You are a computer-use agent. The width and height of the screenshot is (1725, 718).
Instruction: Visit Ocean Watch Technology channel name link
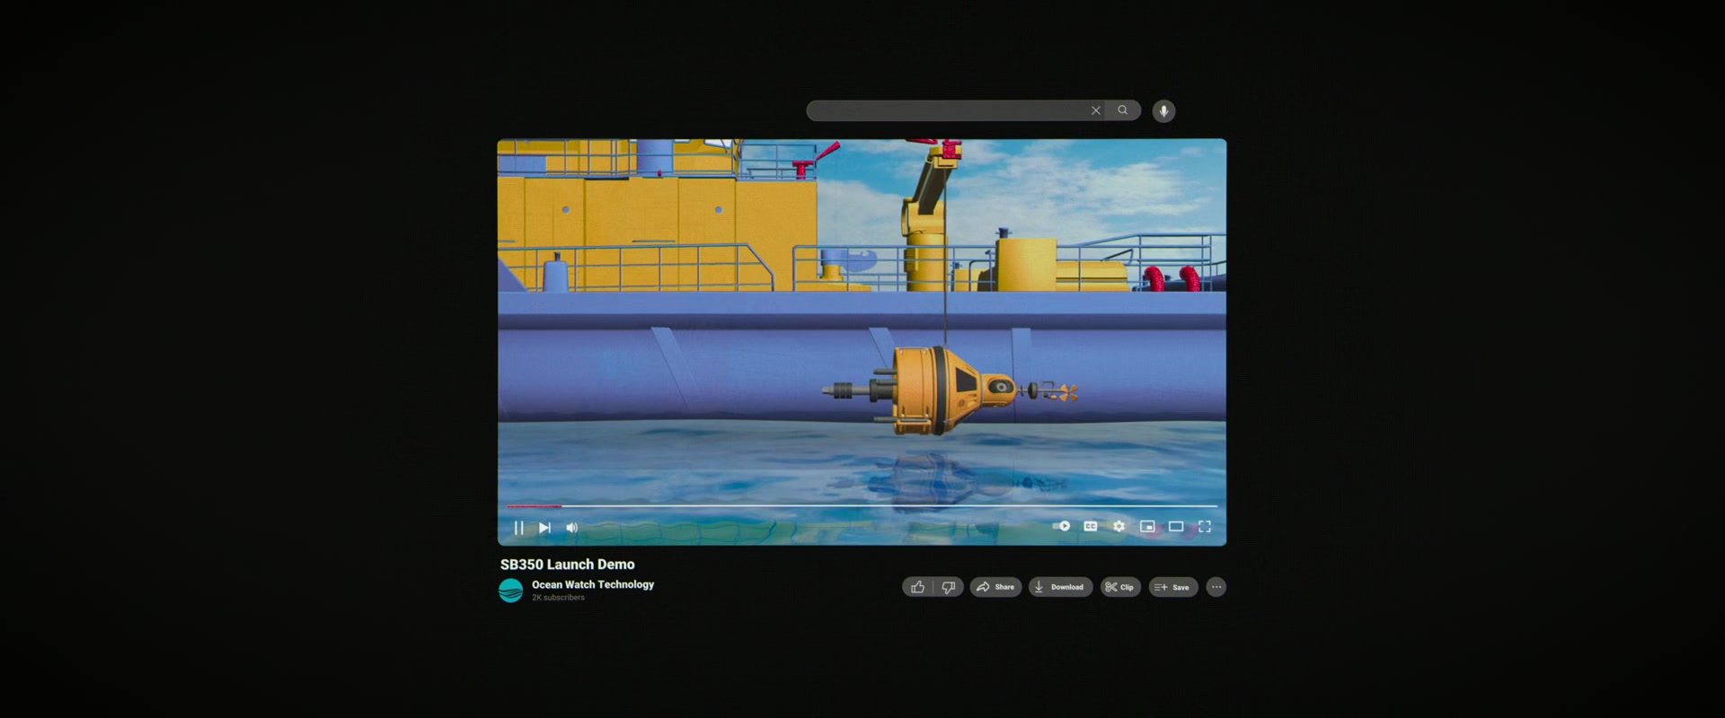[x=592, y=584]
